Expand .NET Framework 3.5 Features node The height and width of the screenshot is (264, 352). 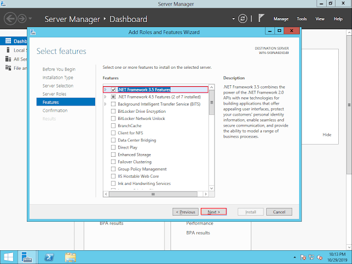(x=105, y=90)
